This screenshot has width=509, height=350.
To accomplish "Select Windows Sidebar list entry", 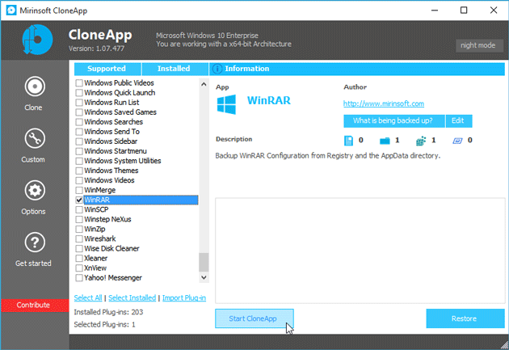I will [111, 141].
